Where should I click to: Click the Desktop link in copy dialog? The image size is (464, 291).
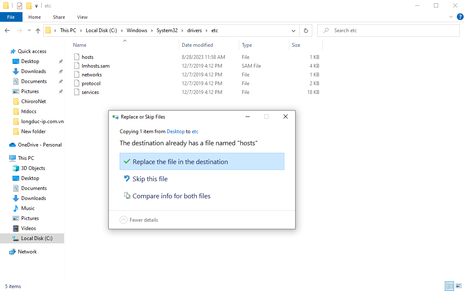pyautogui.click(x=176, y=132)
